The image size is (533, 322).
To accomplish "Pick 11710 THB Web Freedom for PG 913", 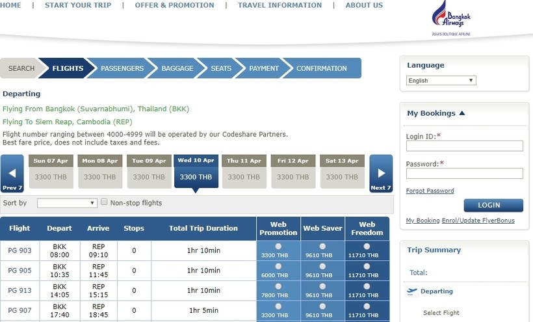I will [367, 286].
